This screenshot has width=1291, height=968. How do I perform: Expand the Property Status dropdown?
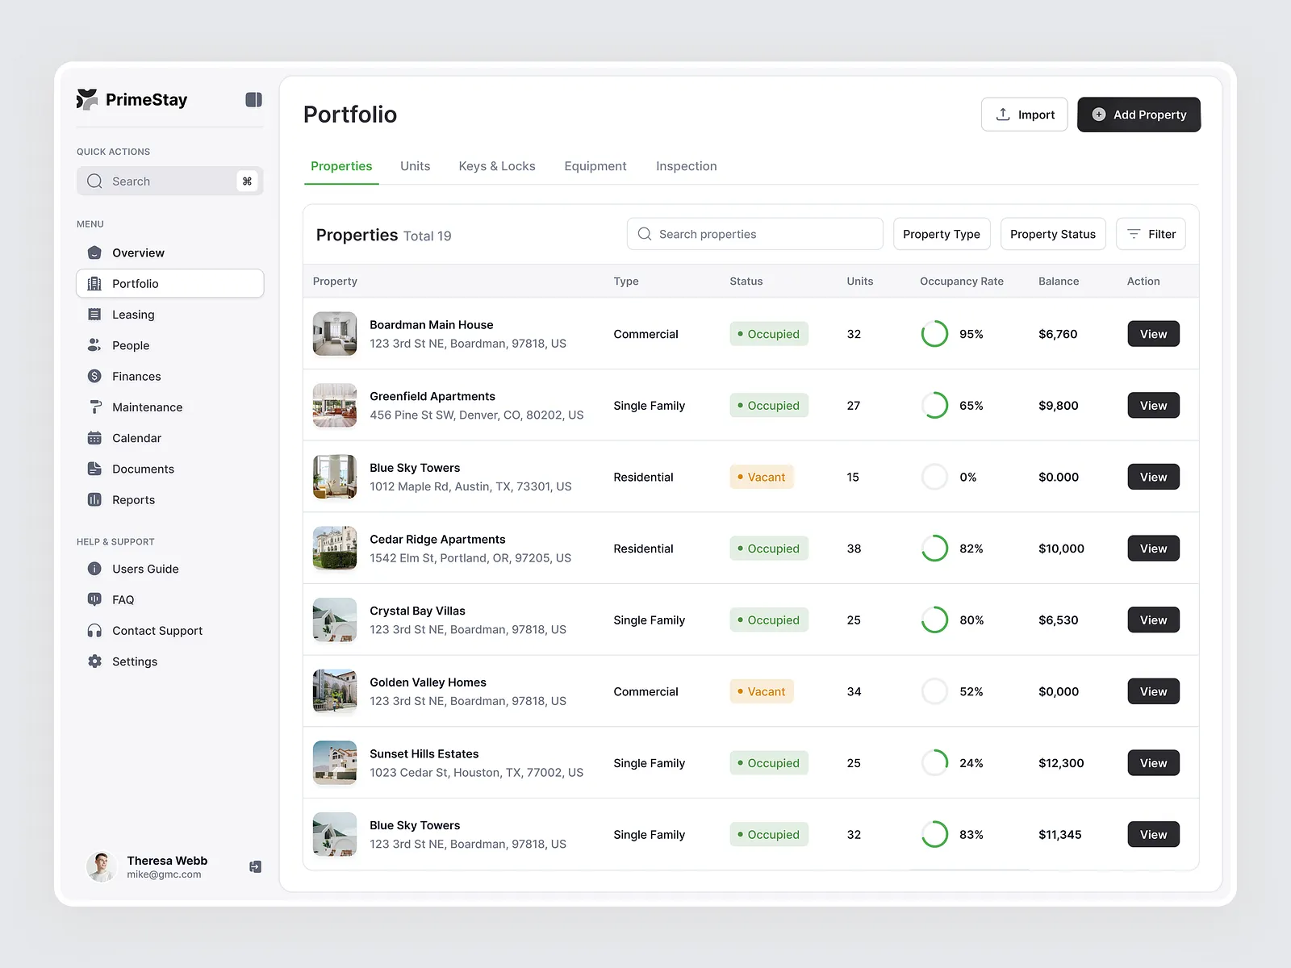[x=1052, y=234]
